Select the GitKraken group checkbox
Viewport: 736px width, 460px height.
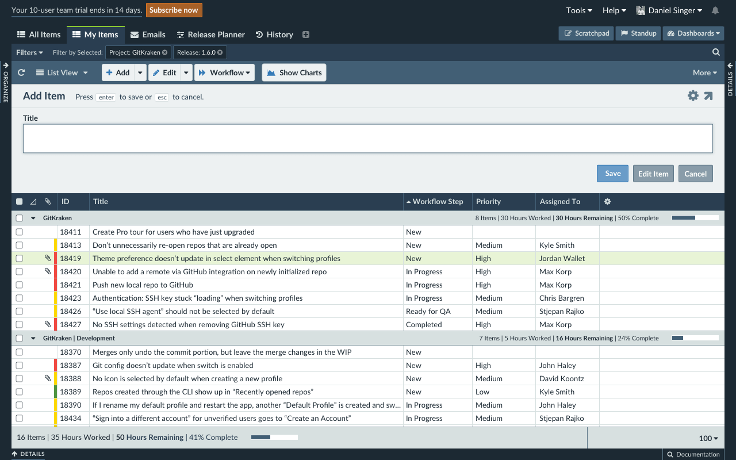click(20, 218)
